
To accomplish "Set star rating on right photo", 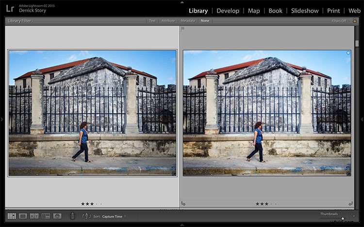I will click(266, 204).
